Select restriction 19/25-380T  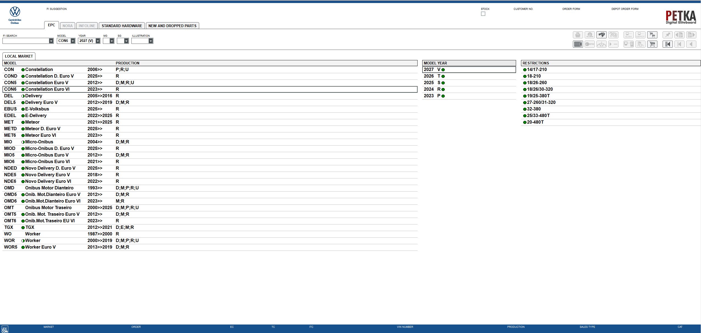coord(611,96)
